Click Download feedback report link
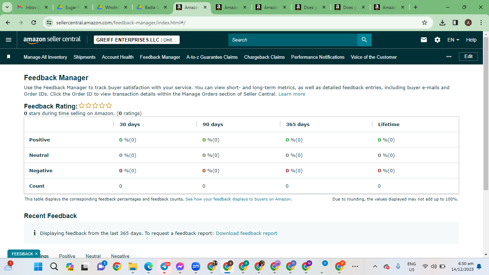 (x=247, y=233)
